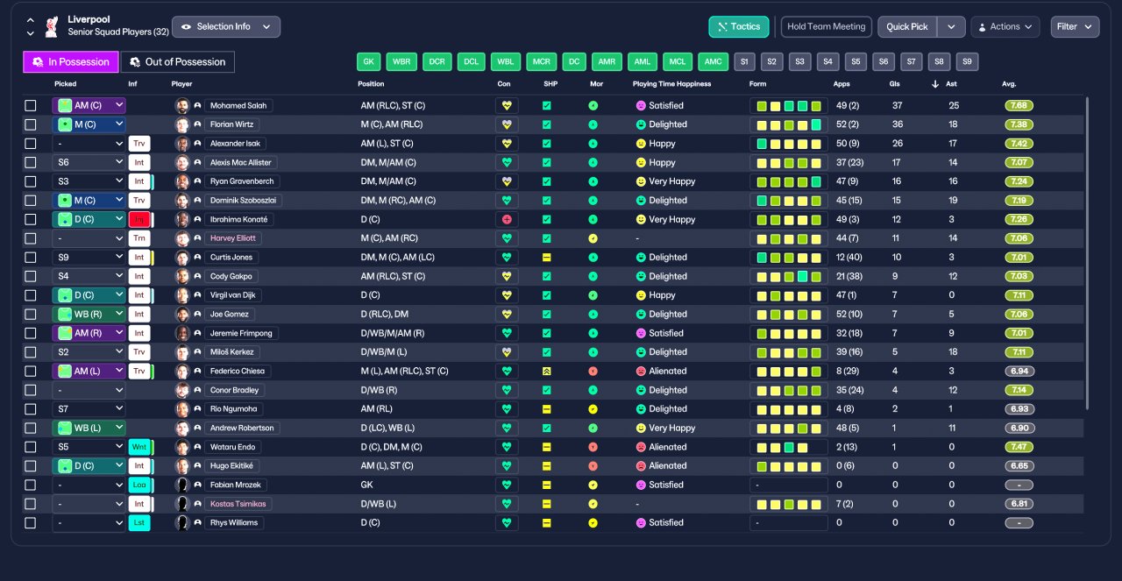Open Alexis Mac Allister's S6 picked dropdown
Viewport: 1122px width, 581px height.
[89, 162]
